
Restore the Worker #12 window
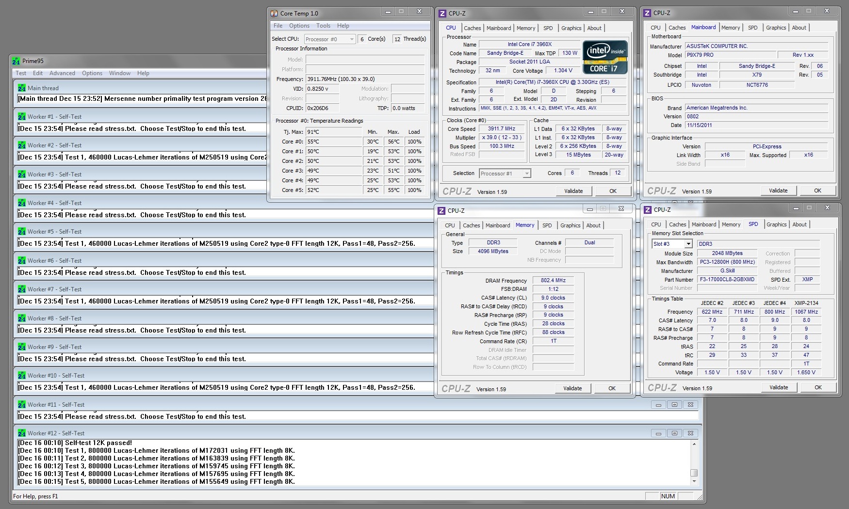coord(674,433)
